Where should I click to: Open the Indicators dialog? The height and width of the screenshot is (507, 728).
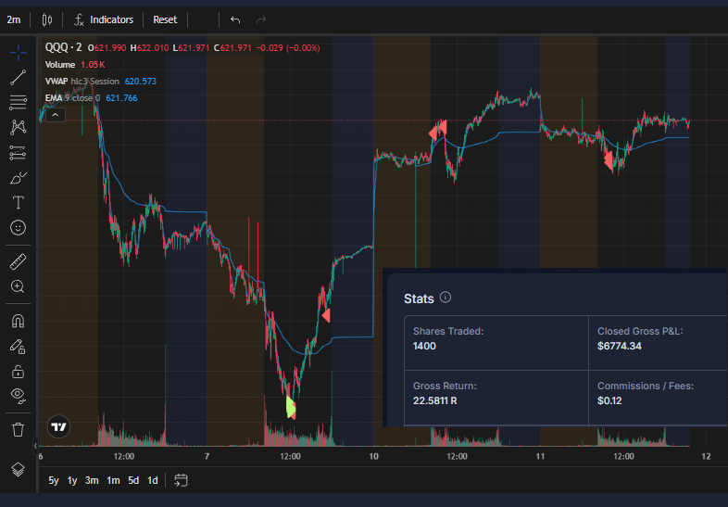[104, 20]
